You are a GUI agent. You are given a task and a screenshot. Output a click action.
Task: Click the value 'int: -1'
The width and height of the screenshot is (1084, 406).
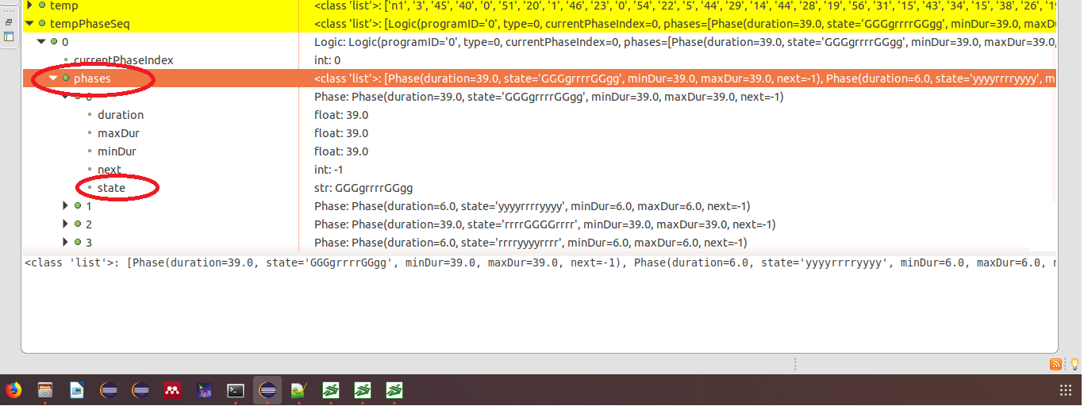[x=329, y=170]
